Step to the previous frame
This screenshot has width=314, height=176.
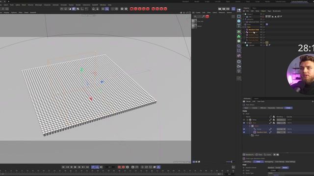tap(71, 167)
